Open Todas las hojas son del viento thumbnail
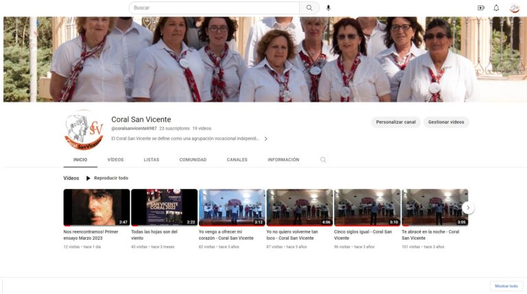 pos(165,207)
